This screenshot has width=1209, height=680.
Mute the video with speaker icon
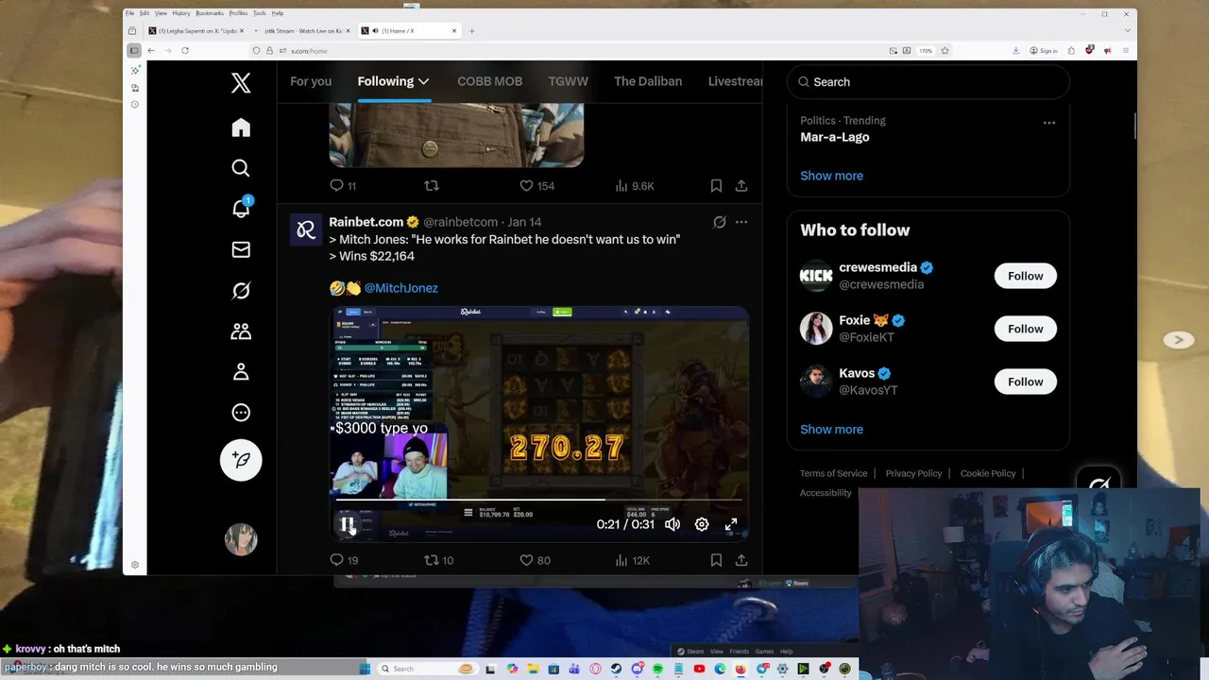(672, 524)
